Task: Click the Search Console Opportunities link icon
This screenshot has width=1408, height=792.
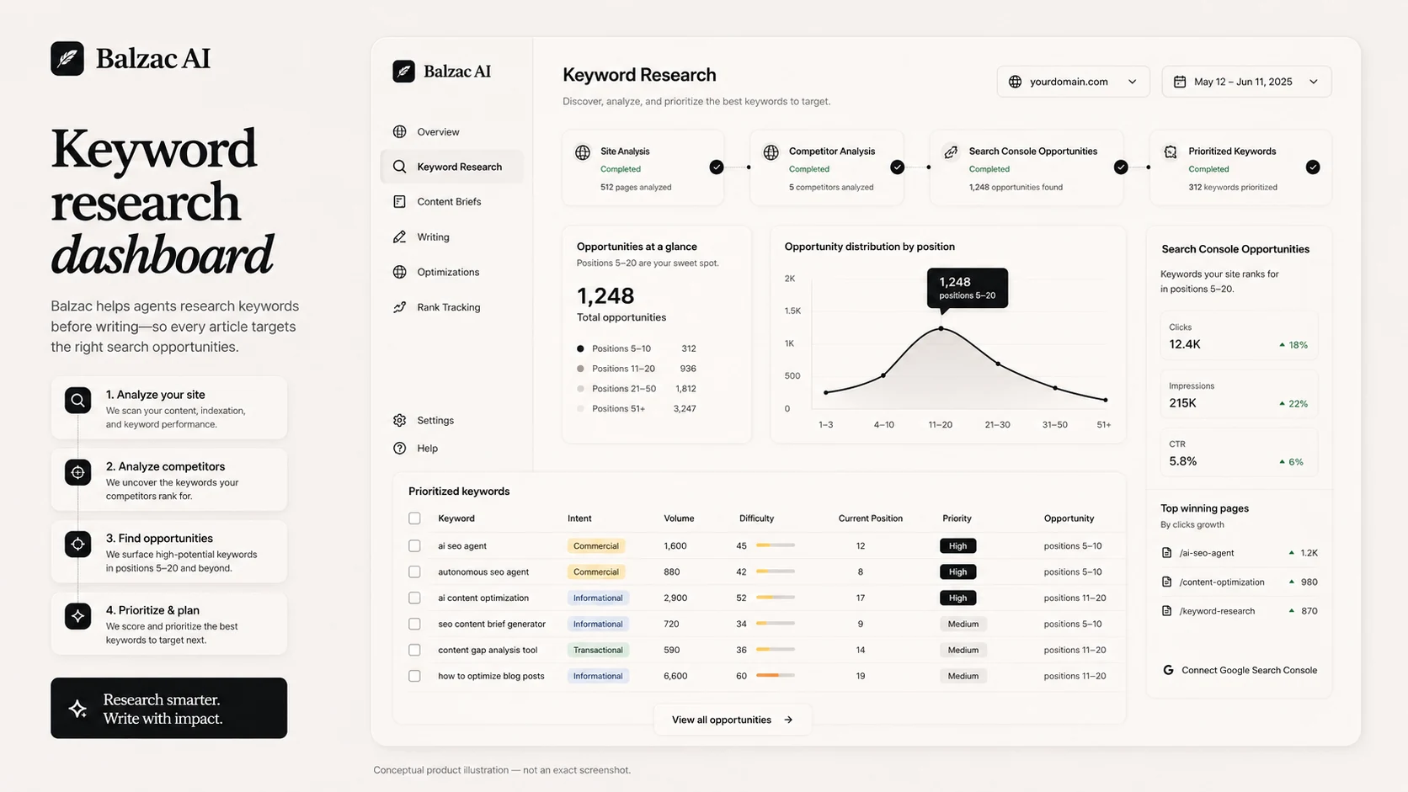Action: point(951,152)
